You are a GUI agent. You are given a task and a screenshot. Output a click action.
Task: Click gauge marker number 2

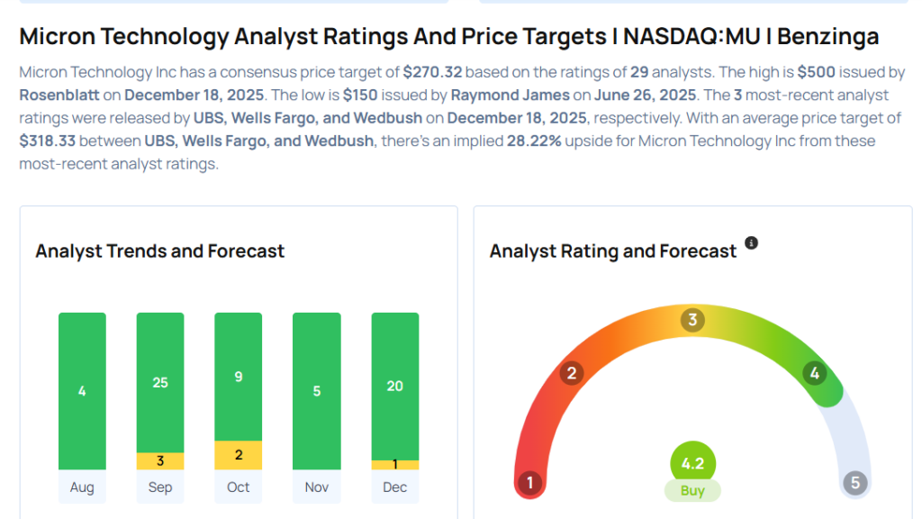pos(571,373)
